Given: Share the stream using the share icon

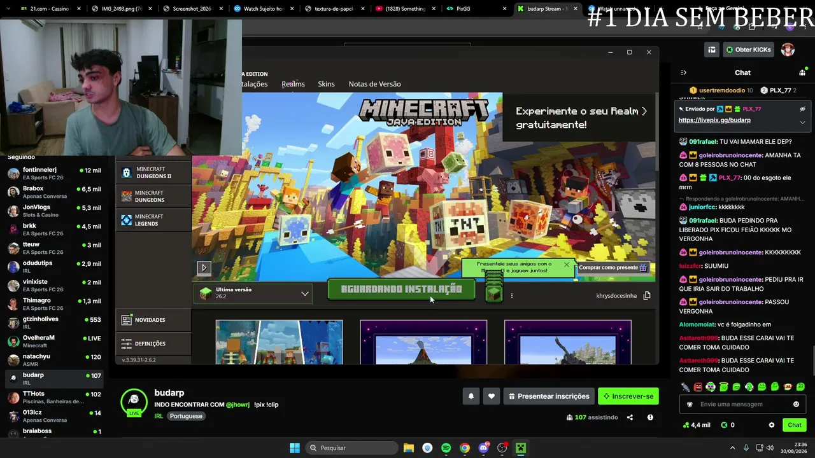Looking at the screenshot, I should [630, 417].
